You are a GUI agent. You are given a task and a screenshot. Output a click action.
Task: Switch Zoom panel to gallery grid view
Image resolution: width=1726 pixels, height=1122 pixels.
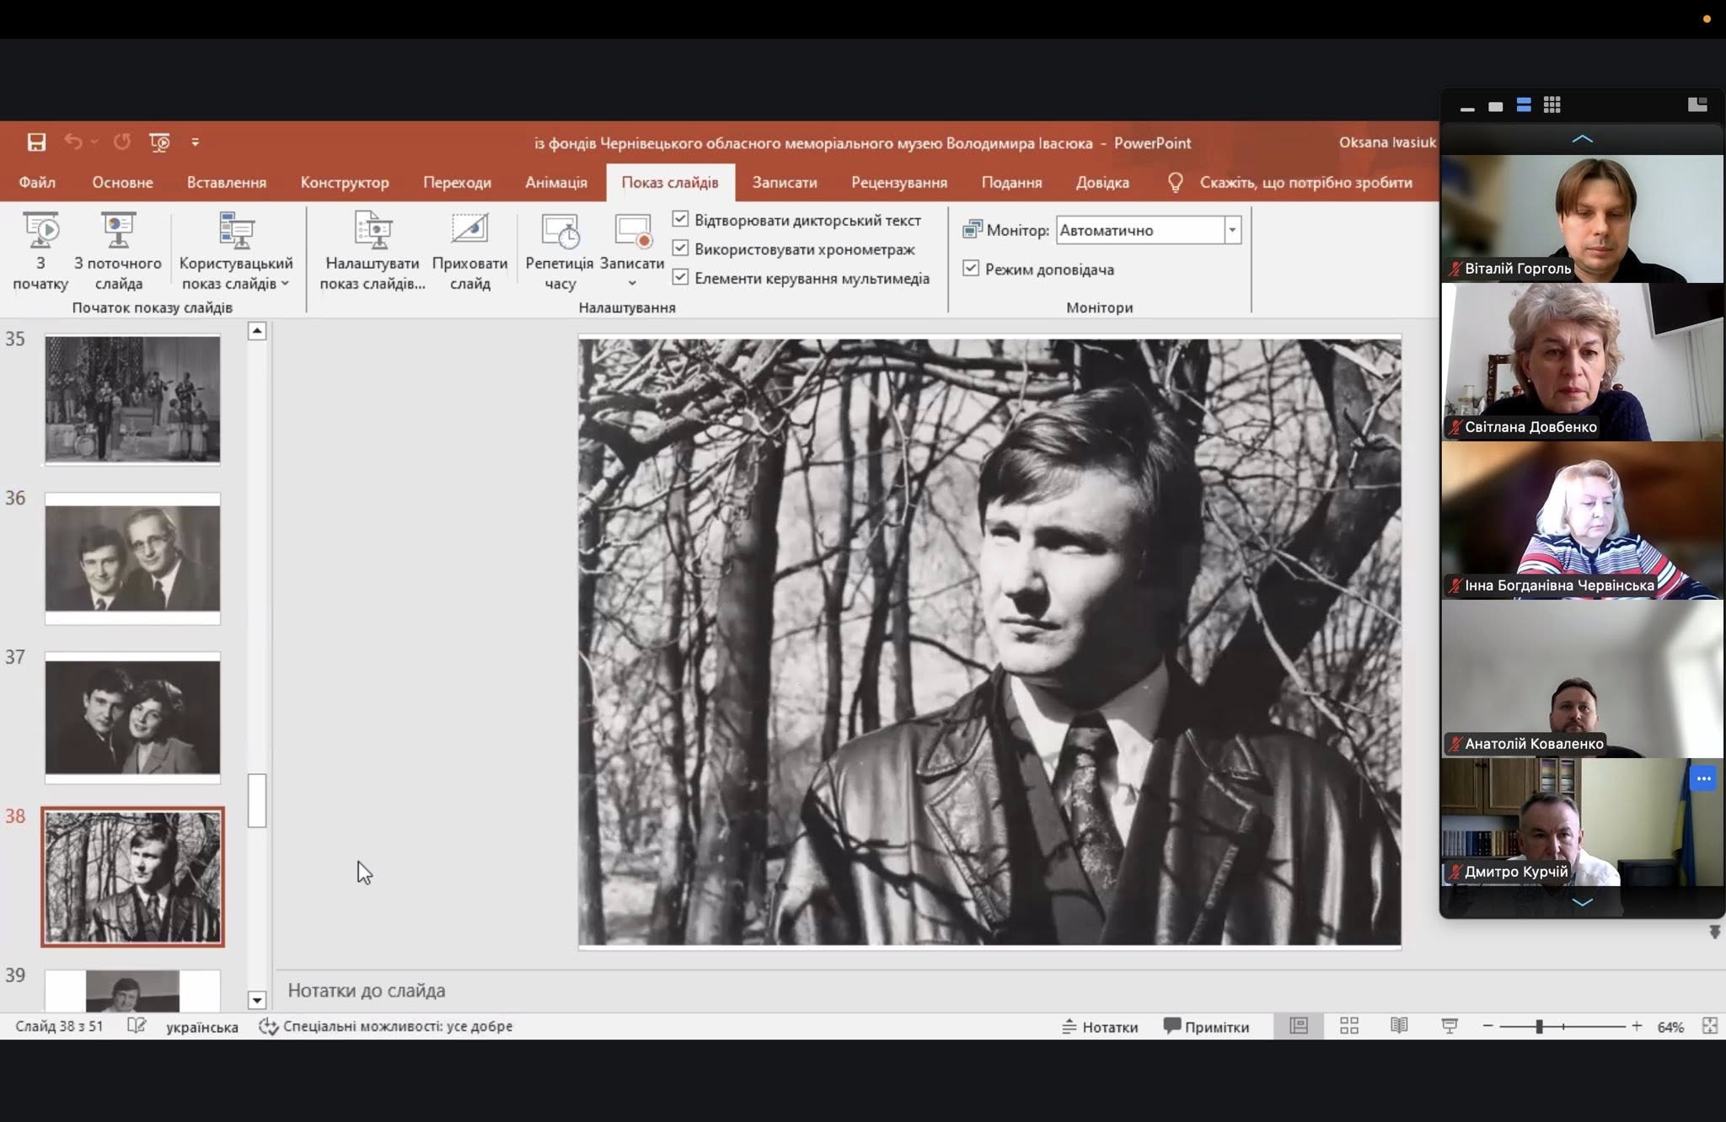pos(1552,104)
